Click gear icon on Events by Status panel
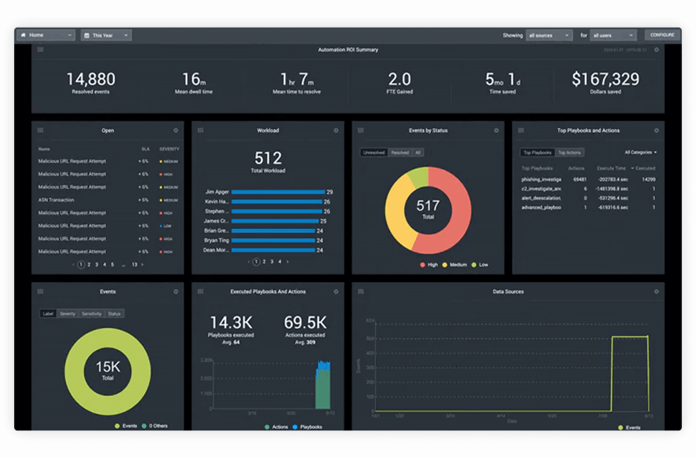The image size is (696, 458). tap(496, 131)
